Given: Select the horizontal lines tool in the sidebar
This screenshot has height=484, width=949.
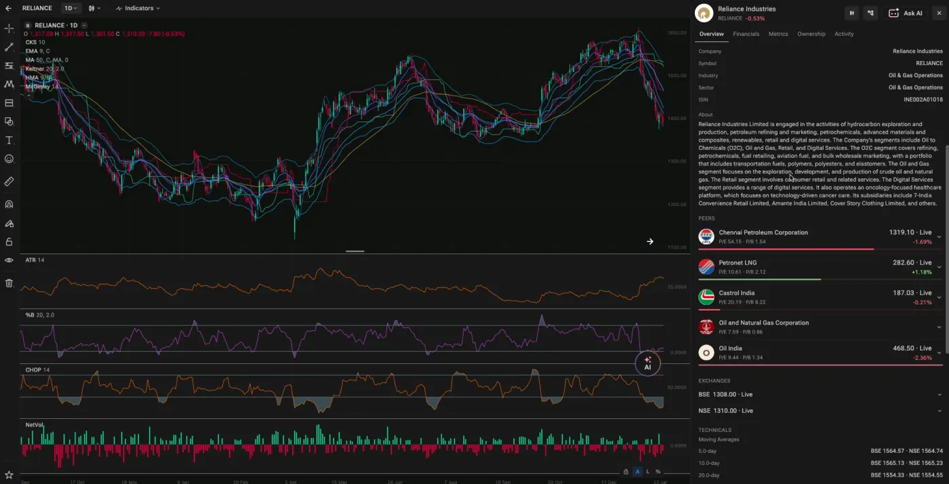Looking at the screenshot, I should coord(9,66).
